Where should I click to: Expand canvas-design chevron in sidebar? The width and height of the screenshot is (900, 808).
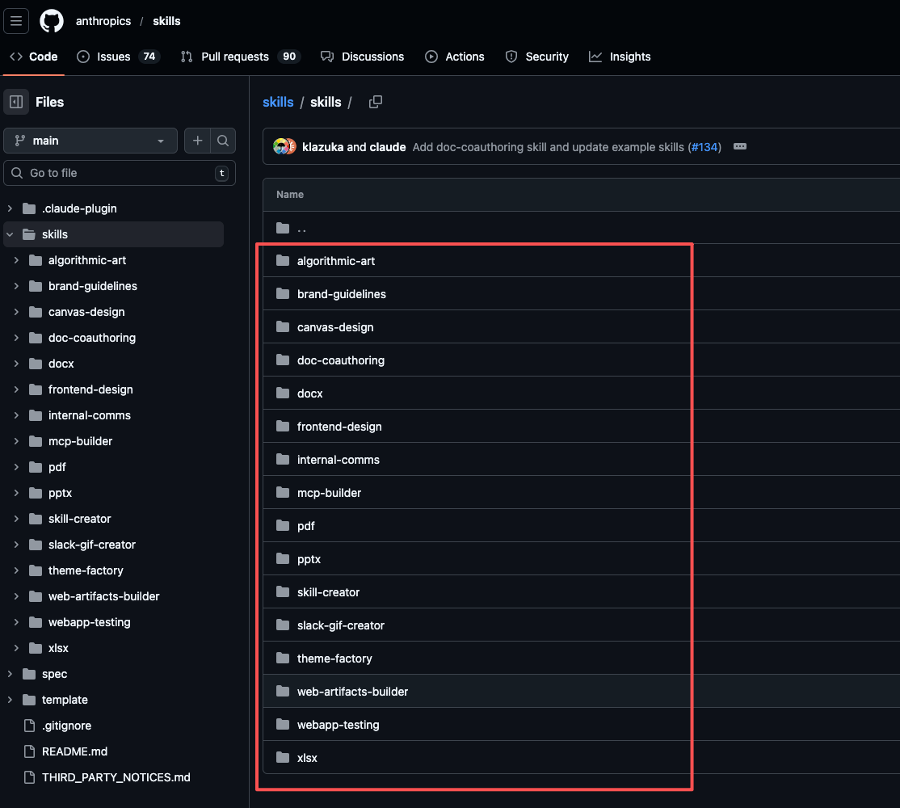click(x=16, y=312)
